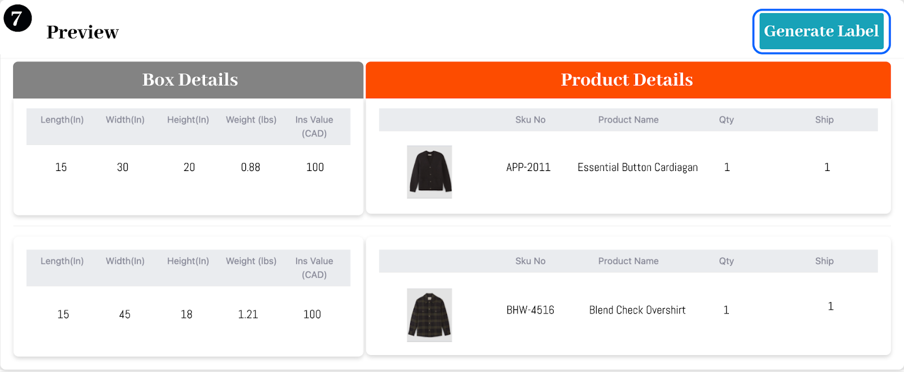This screenshot has height=372, width=904.
Task: Click the Preview section heading
Action: coord(82,32)
